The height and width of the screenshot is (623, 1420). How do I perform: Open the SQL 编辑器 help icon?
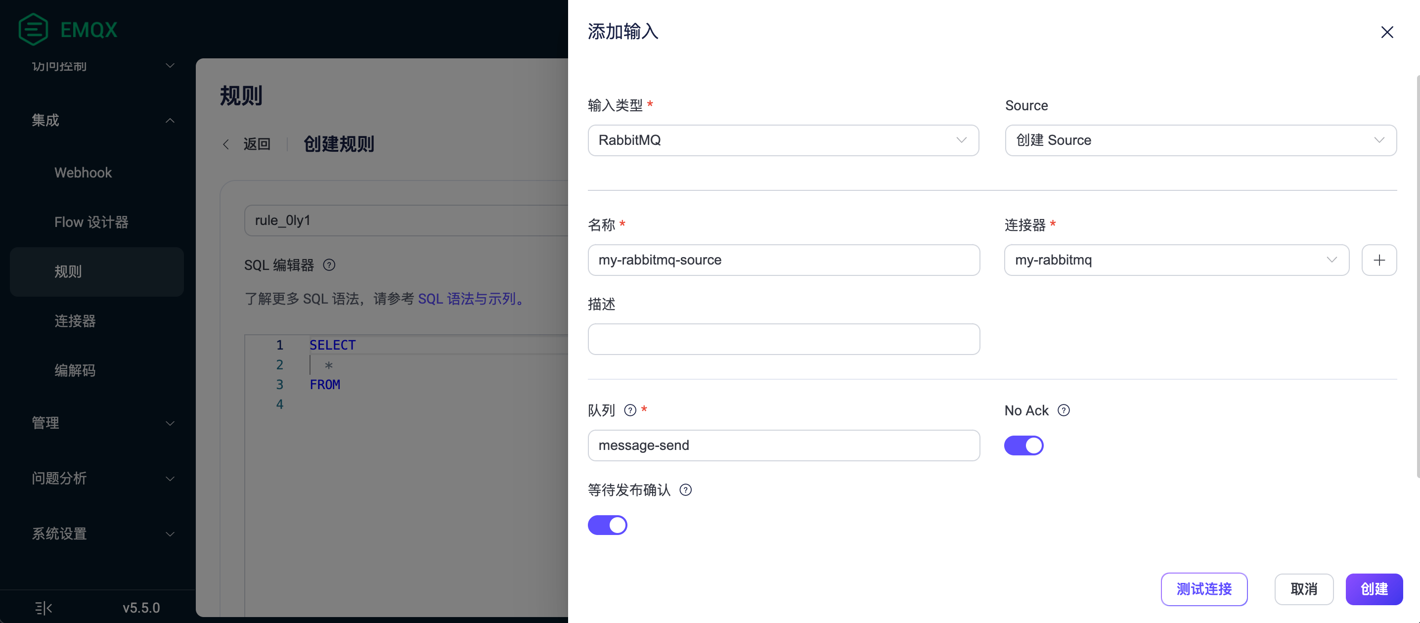(x=329, y=265)
